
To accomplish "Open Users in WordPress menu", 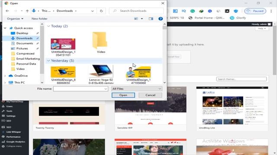I will [9, 106].
